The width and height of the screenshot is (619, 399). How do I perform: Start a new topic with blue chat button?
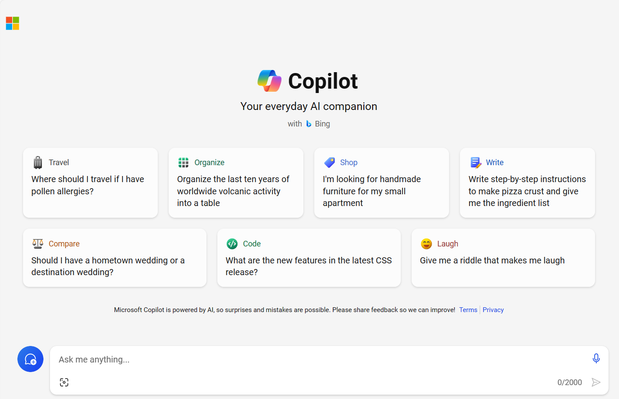coord(30,359)
